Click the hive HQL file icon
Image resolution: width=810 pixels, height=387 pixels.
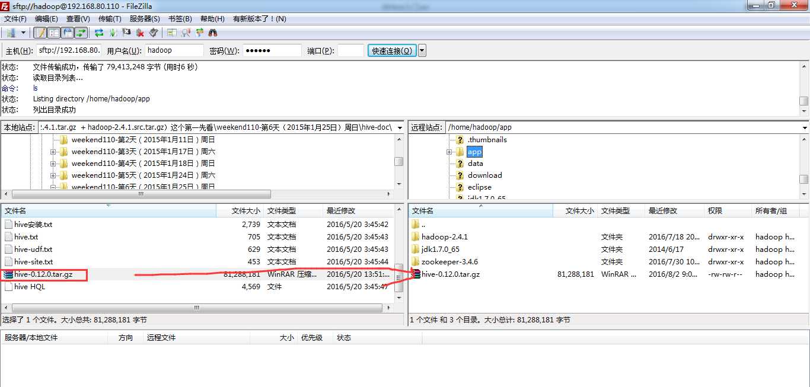point(8,286)
